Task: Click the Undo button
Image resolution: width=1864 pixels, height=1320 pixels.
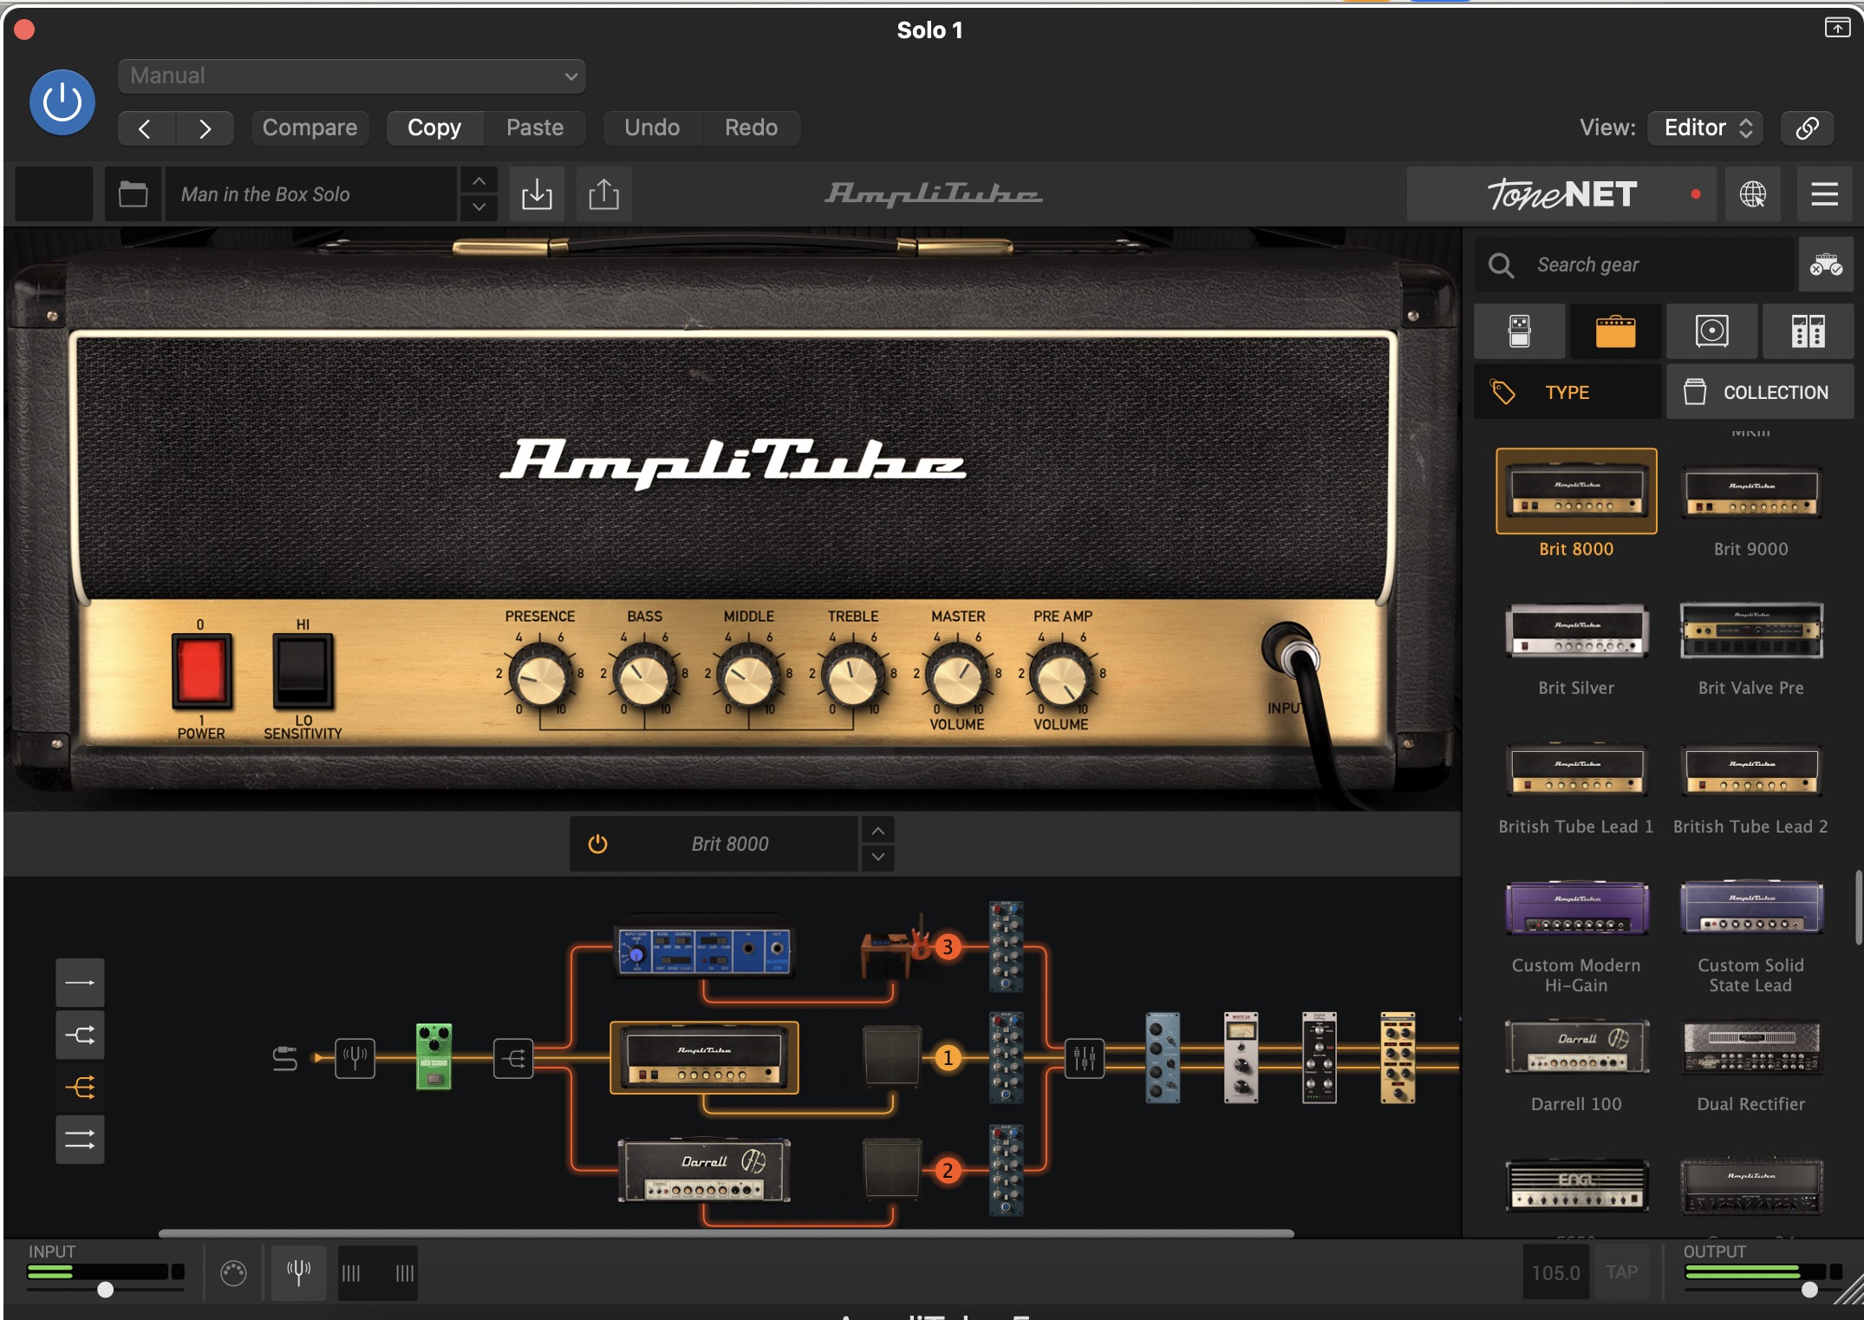Action: [652, 127]
